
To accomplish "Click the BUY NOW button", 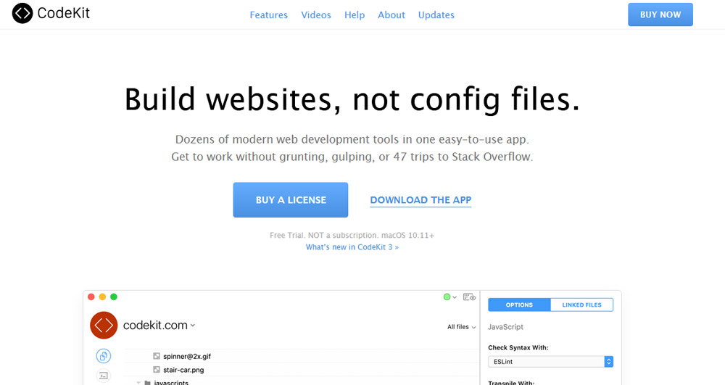I will pos(660,15).
